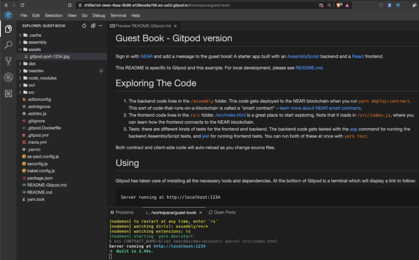This screenshot has height=260, width=419.
Task: Switch to the Problems panel tab
Action: coord(122,213)
